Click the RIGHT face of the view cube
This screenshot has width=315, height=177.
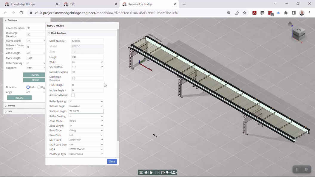point(302,36)
